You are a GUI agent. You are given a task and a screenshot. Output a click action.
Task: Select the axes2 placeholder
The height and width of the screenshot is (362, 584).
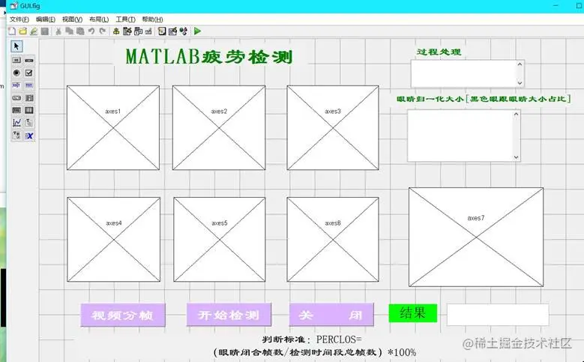point(219,127)
